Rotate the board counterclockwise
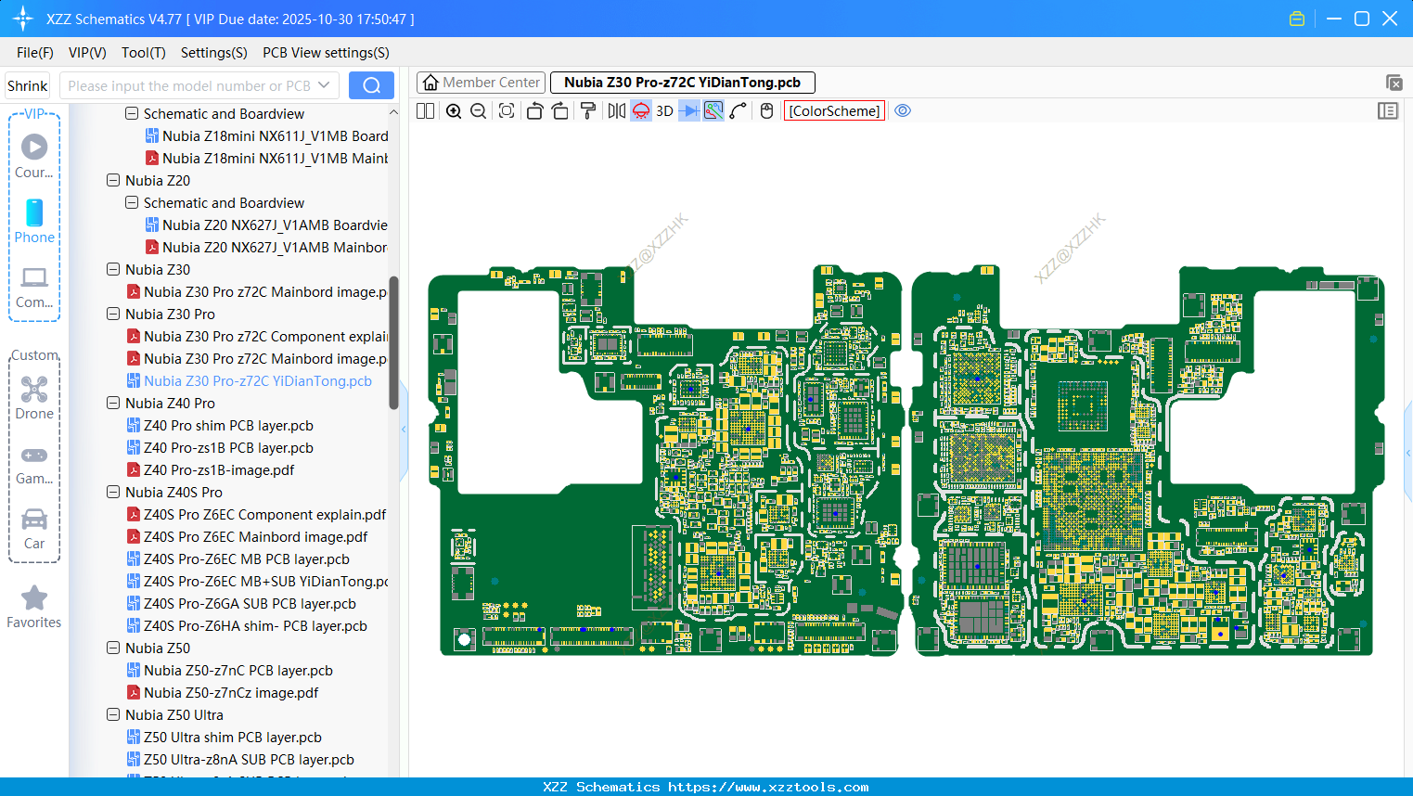Image resolution: width=1413 pixels, height=796 pixels. click(x=534, y=111)
